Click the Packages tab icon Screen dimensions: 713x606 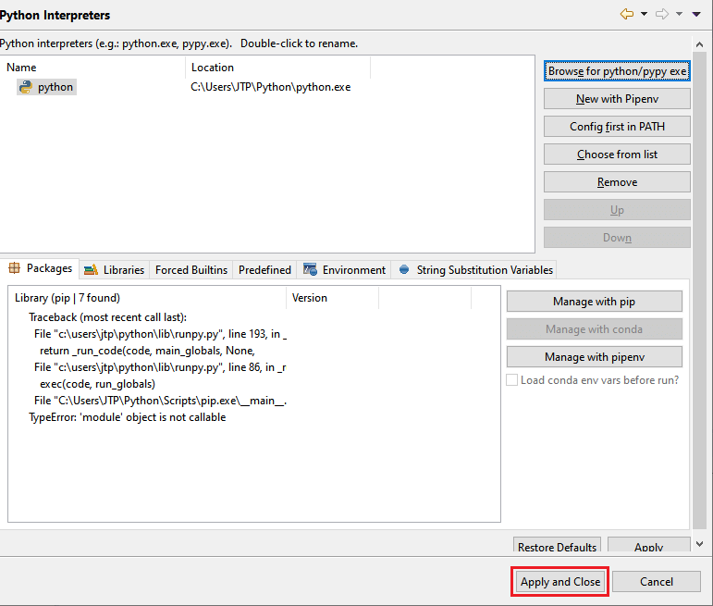[14, 269]
